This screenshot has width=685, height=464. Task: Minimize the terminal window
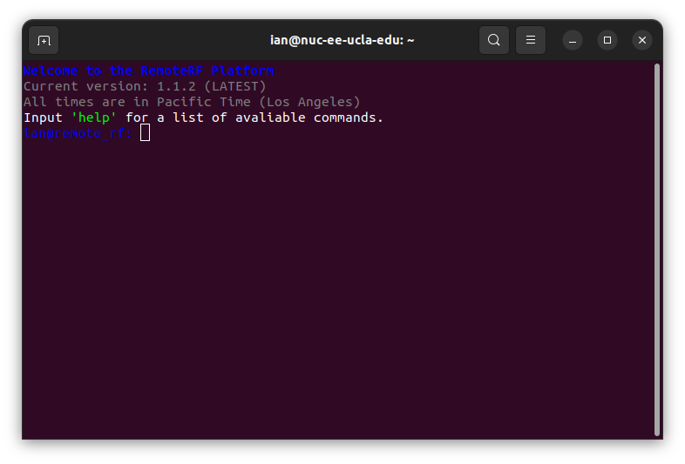(x=572, y=40)
